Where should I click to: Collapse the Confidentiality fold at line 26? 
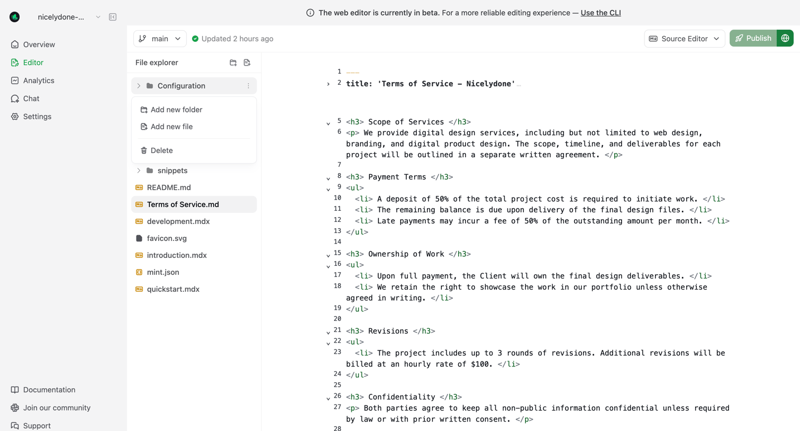click(328, 398)
